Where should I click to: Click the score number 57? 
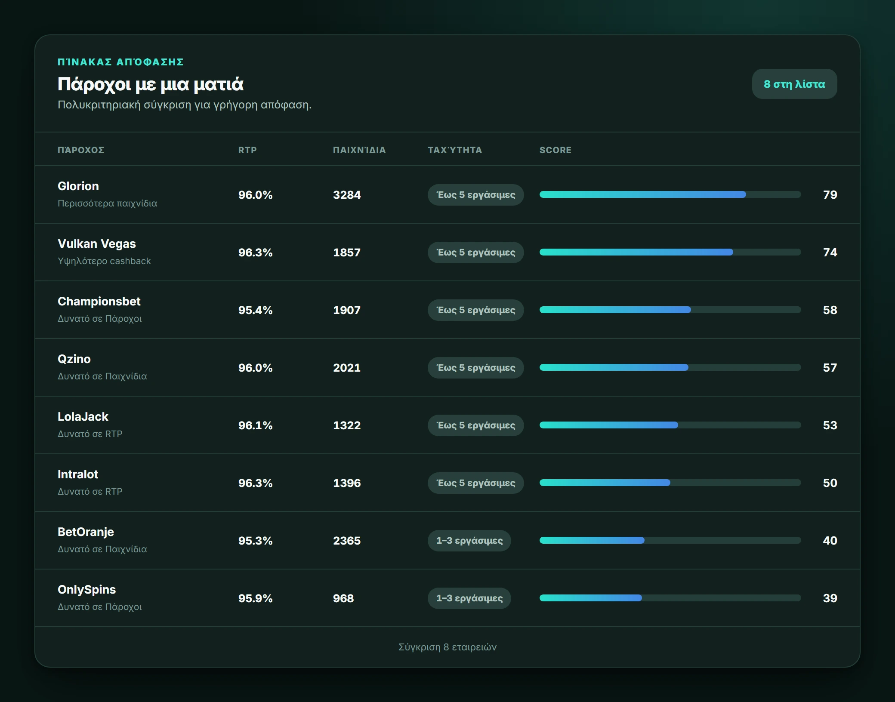coord(830,368)
